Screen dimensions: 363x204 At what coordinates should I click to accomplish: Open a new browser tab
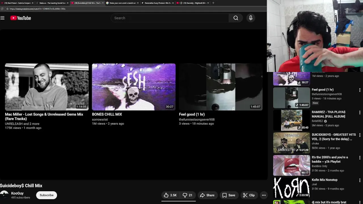pyautogui.click(x=213, y=3)
